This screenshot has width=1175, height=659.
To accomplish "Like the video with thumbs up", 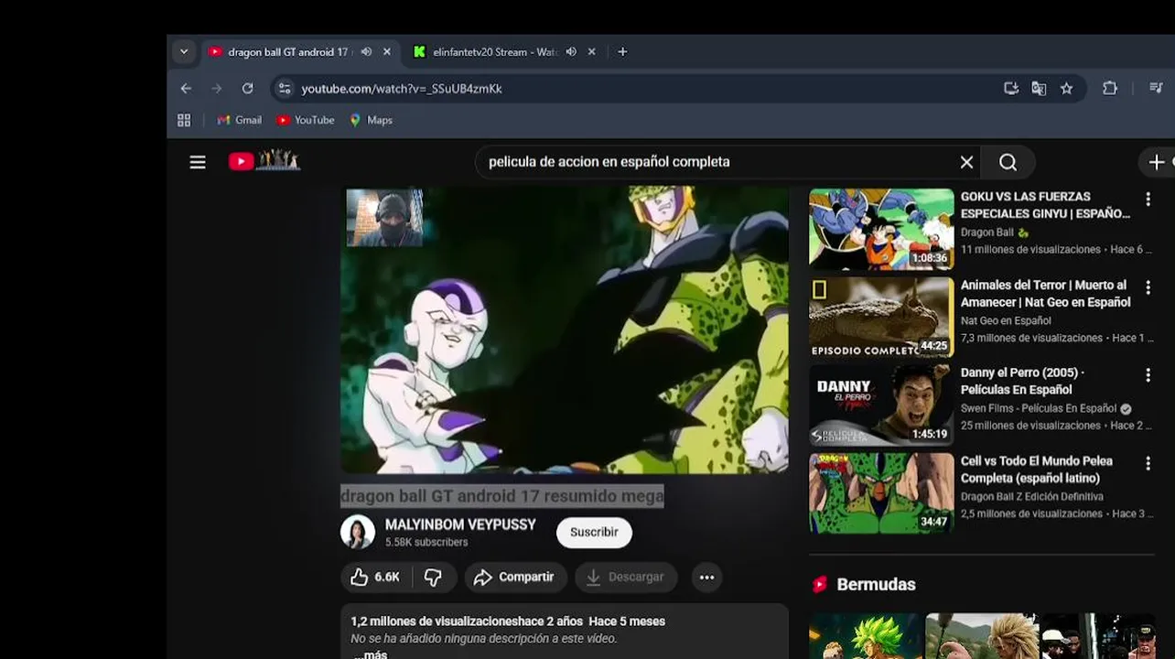I will (x=376, y=577).
